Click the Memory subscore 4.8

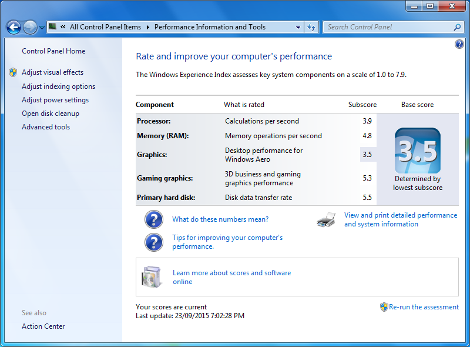click(367, 136)
